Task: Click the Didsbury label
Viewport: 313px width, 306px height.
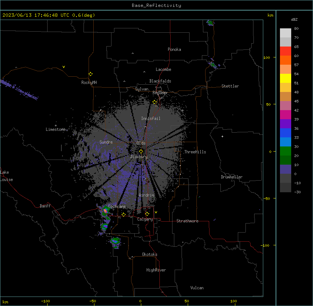Action: click(x=139, y=157)
